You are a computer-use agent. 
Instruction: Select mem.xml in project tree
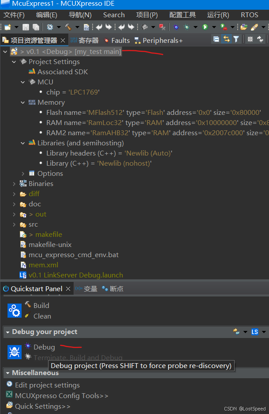(x=43, y=265)
